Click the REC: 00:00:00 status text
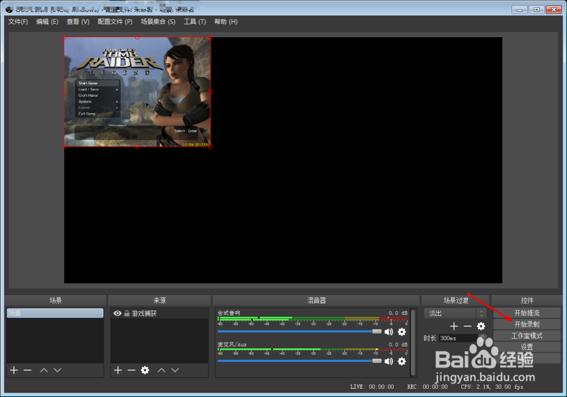Screen dimensions: 567x397 428,387
